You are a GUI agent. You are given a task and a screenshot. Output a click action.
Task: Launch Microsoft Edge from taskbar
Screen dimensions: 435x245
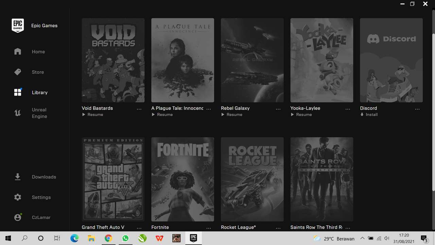click(x=74, y=238)
